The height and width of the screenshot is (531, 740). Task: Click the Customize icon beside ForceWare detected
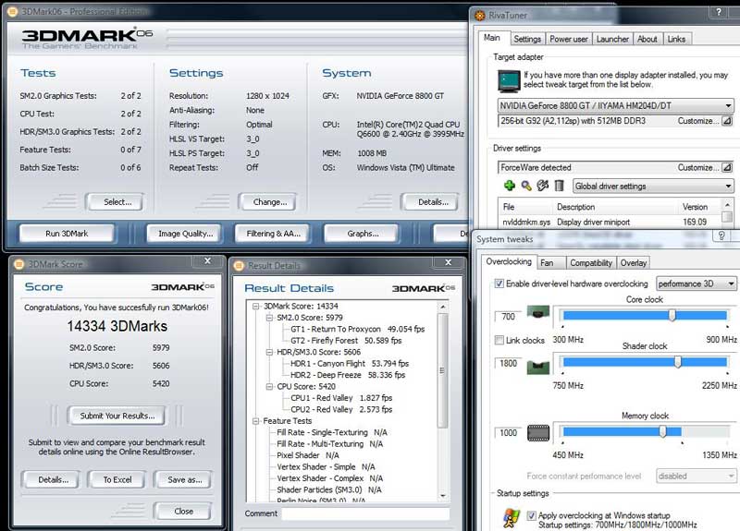point(727,167)
